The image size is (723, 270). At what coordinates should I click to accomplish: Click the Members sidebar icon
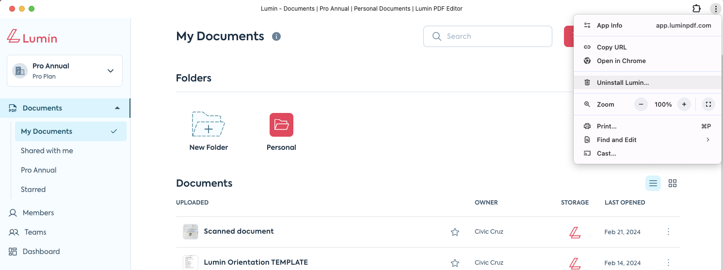(14, 213)
